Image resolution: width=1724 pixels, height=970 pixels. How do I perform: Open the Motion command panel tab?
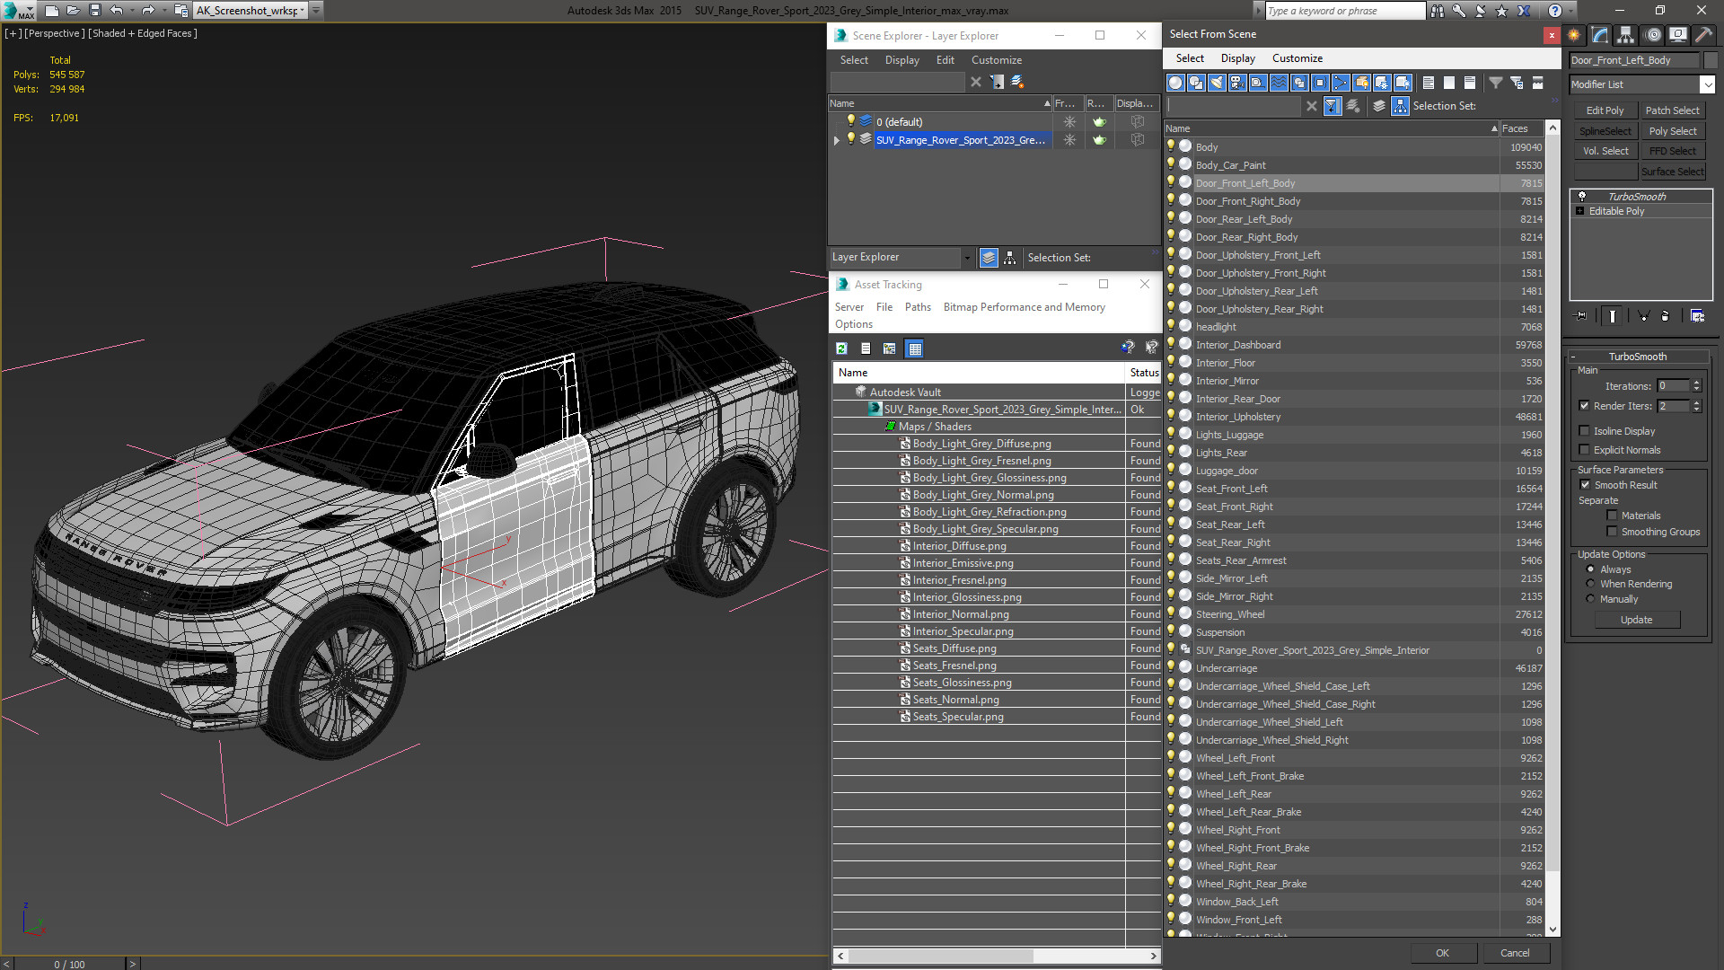[1652, 35]
